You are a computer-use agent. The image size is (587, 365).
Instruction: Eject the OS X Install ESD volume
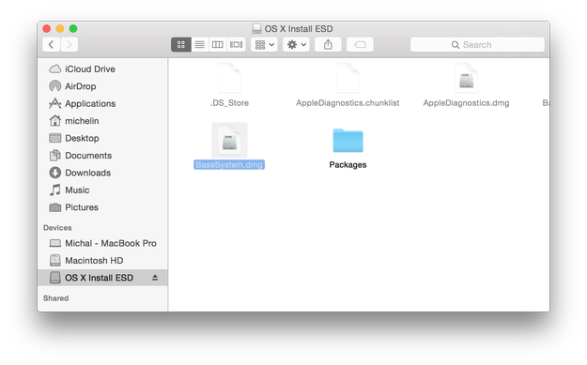155,278
